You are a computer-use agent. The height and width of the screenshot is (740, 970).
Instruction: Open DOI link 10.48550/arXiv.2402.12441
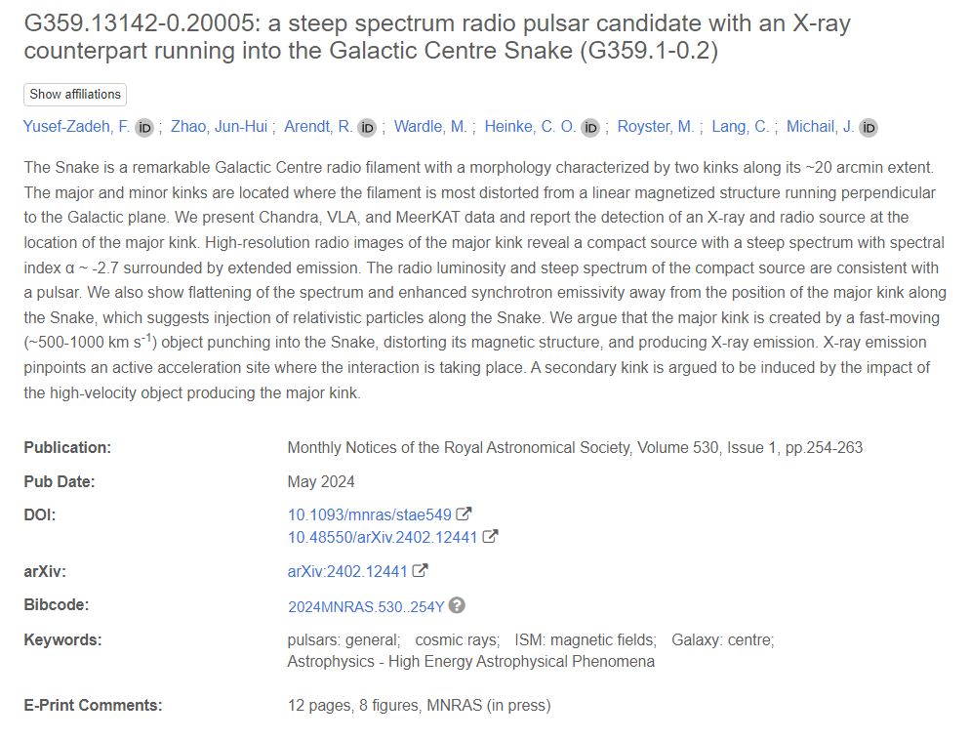pyautogui.click(x=383, y=537)
